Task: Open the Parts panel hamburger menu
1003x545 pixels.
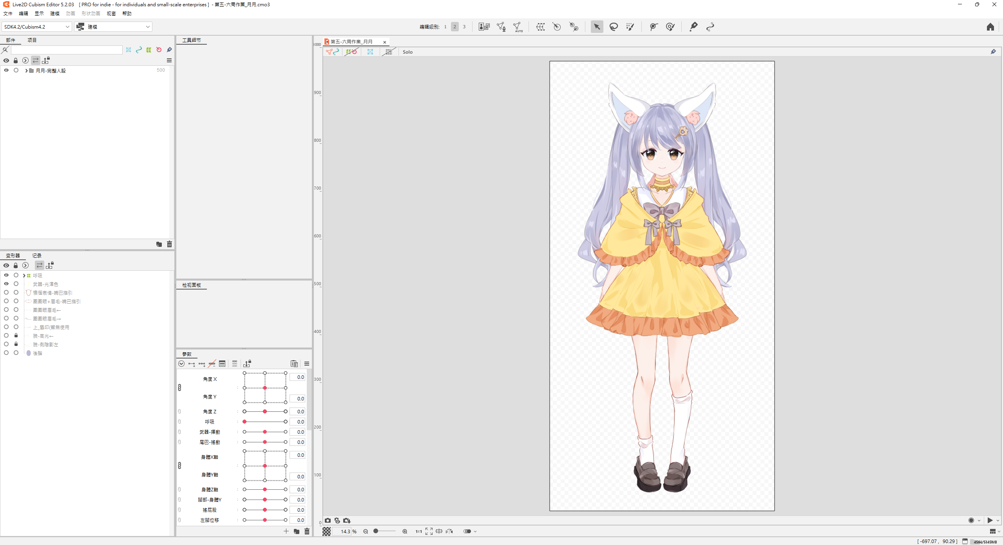Action: 169,60
